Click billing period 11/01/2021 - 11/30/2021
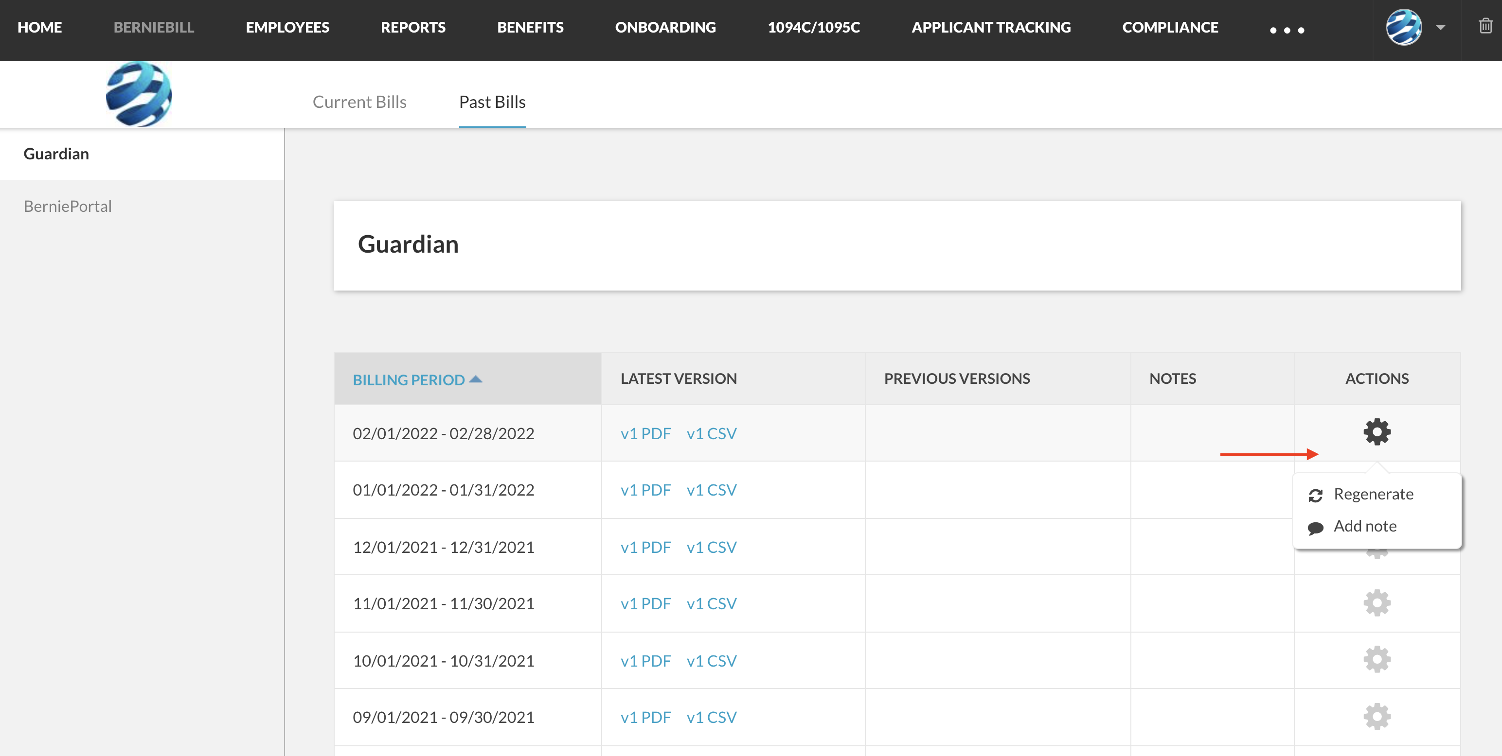1502x756 pixels. point(443,604)
